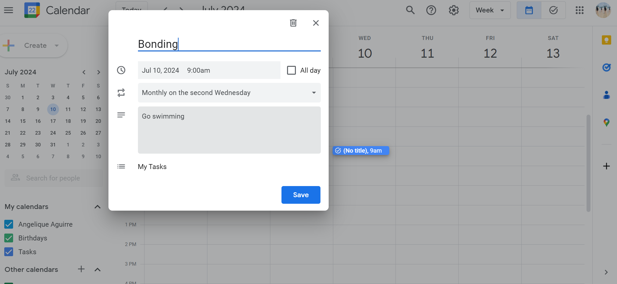The height and width of the screenshot is (284, 617).
Task: Open the Support help icon
Action: tap(431, 10)
